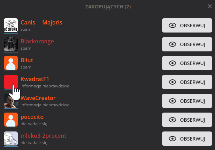The width and height of the screenshot is (215, 150).
Task: Open Canis___Majoris username link
Action: 41,22
